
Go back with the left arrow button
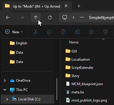(8, 17)
